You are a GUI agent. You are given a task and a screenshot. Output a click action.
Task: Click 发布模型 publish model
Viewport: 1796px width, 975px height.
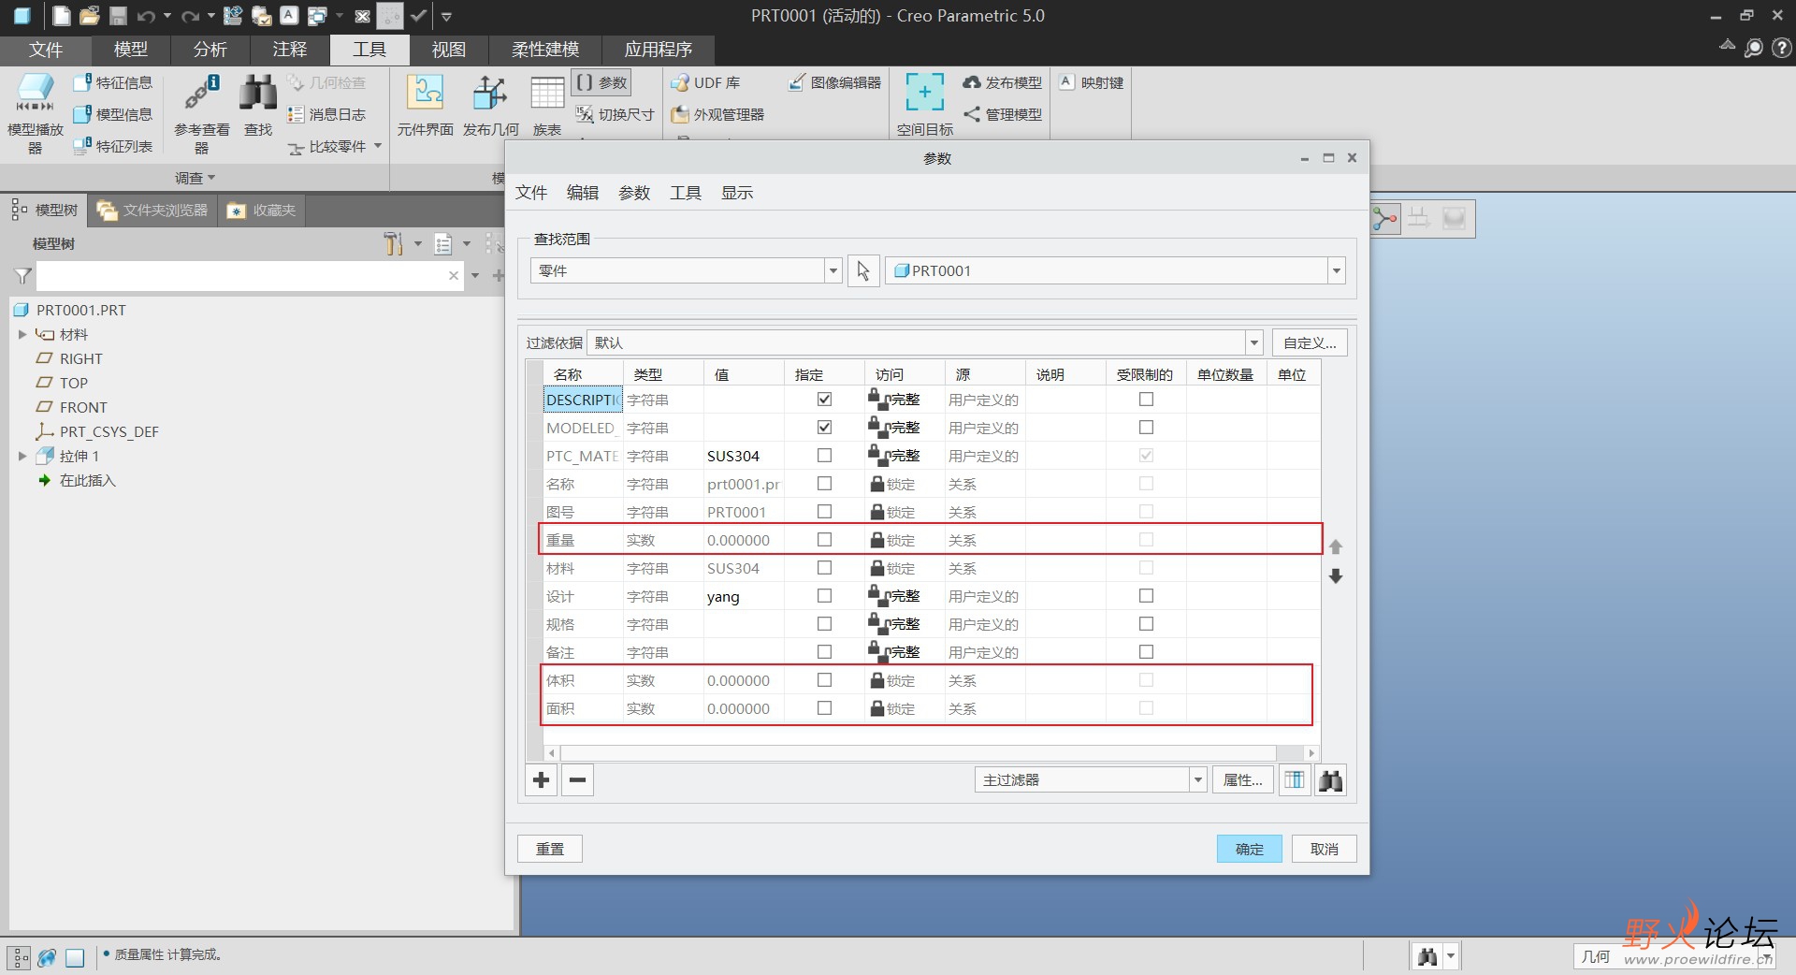click(x=1003, y=82)
